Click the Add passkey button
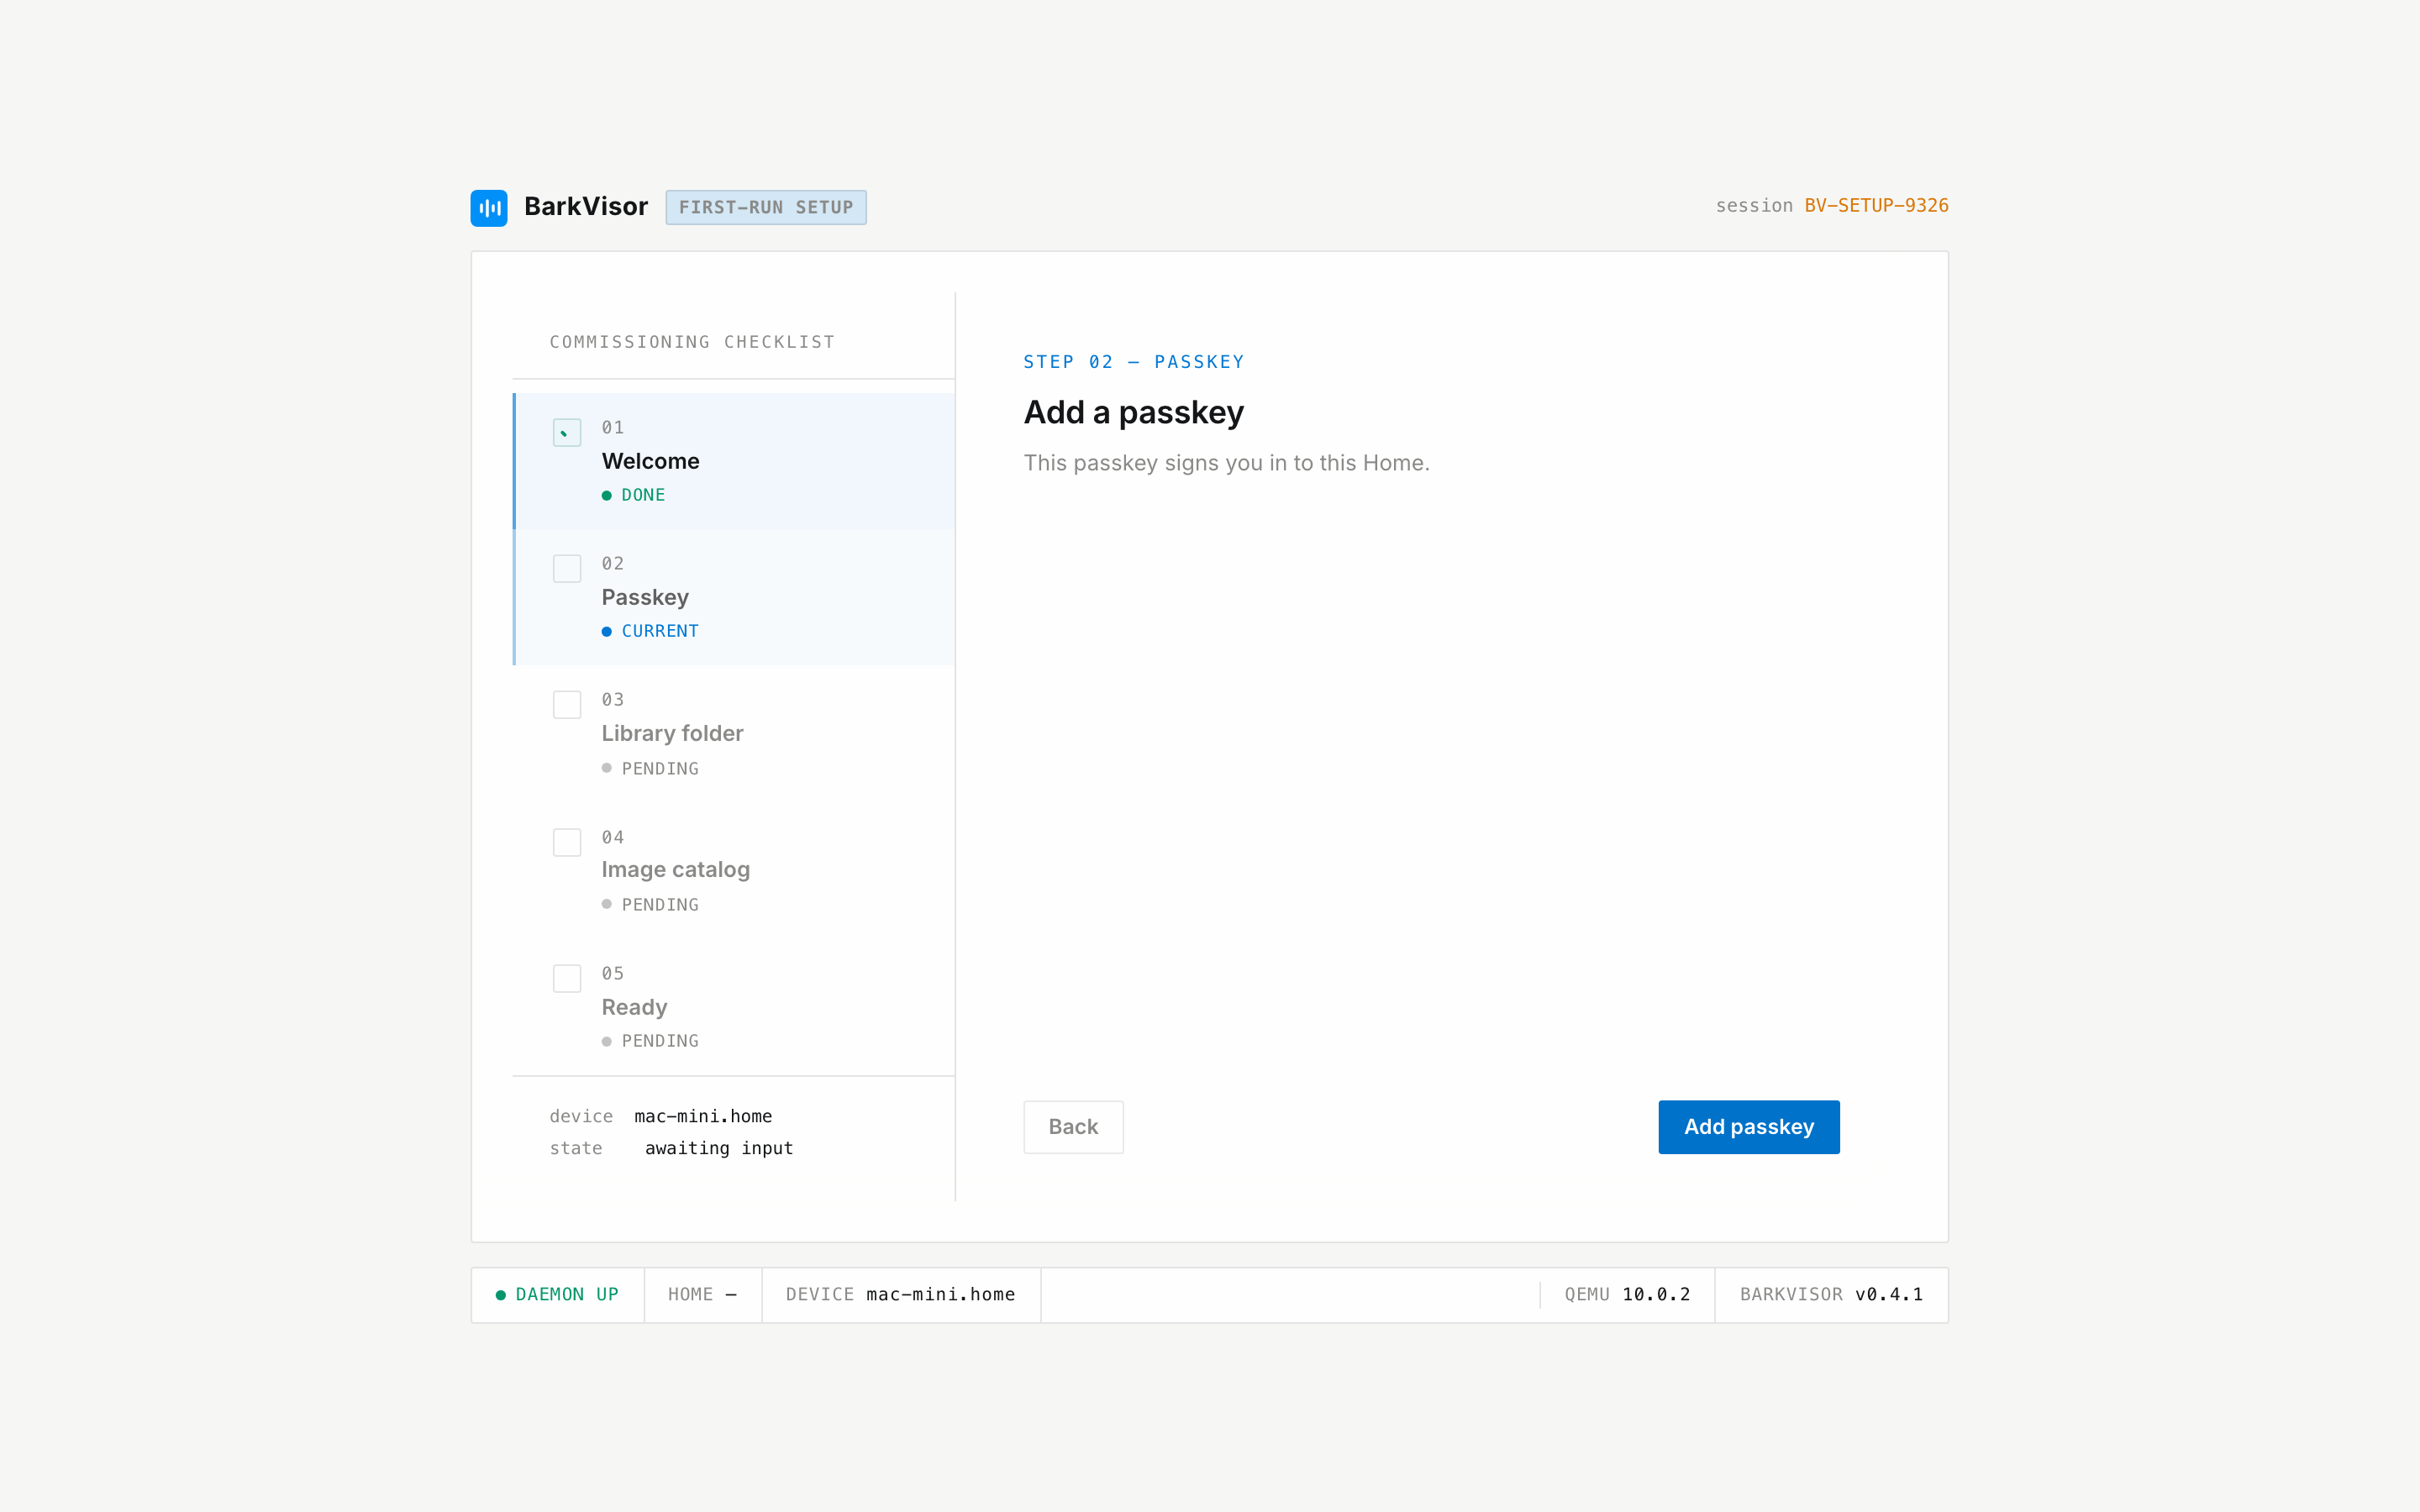The width and height of the screenshot is (2420, 1512). pos(1749,1127)
